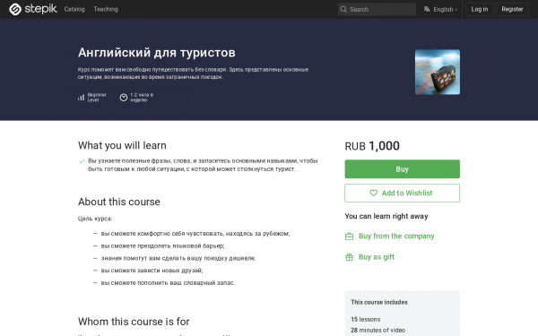
Task: Click the What you will learn heading
Action: coord(122,145)
